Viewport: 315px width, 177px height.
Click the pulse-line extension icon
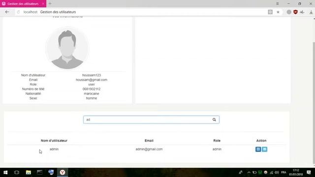click(x=302, y=12)
